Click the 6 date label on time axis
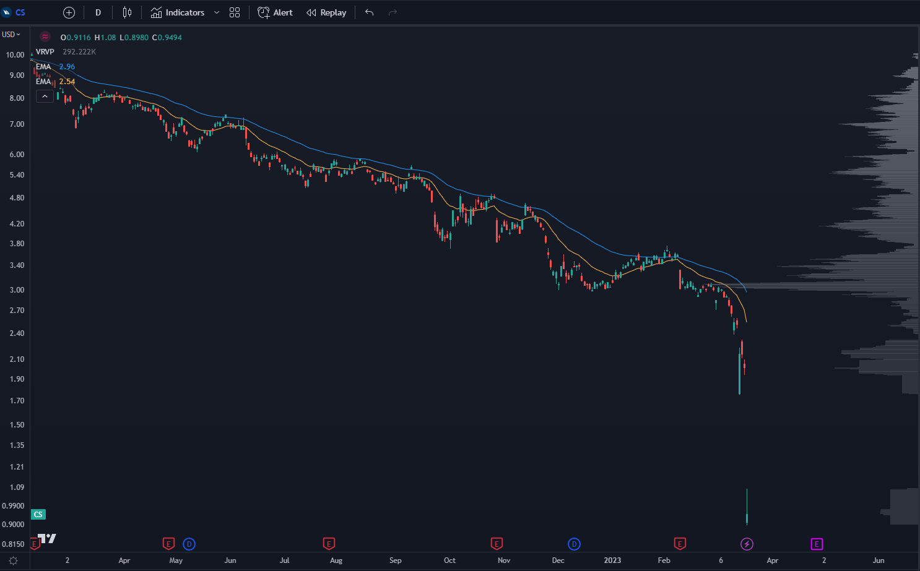Viewport: 920px width, 571px height. [721, 560]
